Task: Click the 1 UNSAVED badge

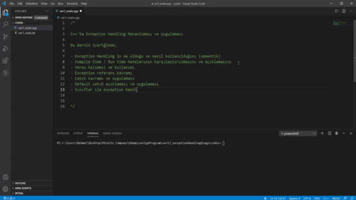Action: 41,18
